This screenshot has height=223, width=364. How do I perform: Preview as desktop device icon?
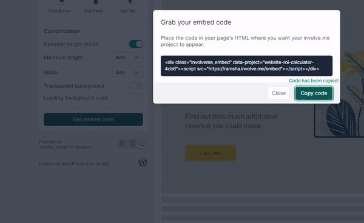coord(143,144)
